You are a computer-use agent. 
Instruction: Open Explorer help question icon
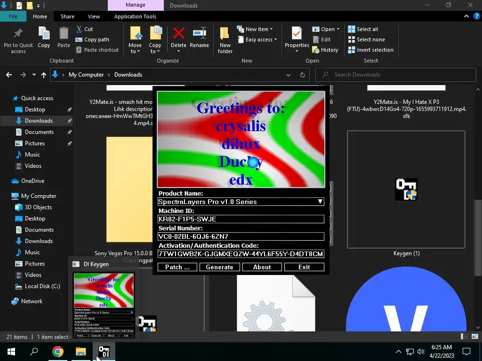(477, 16)
